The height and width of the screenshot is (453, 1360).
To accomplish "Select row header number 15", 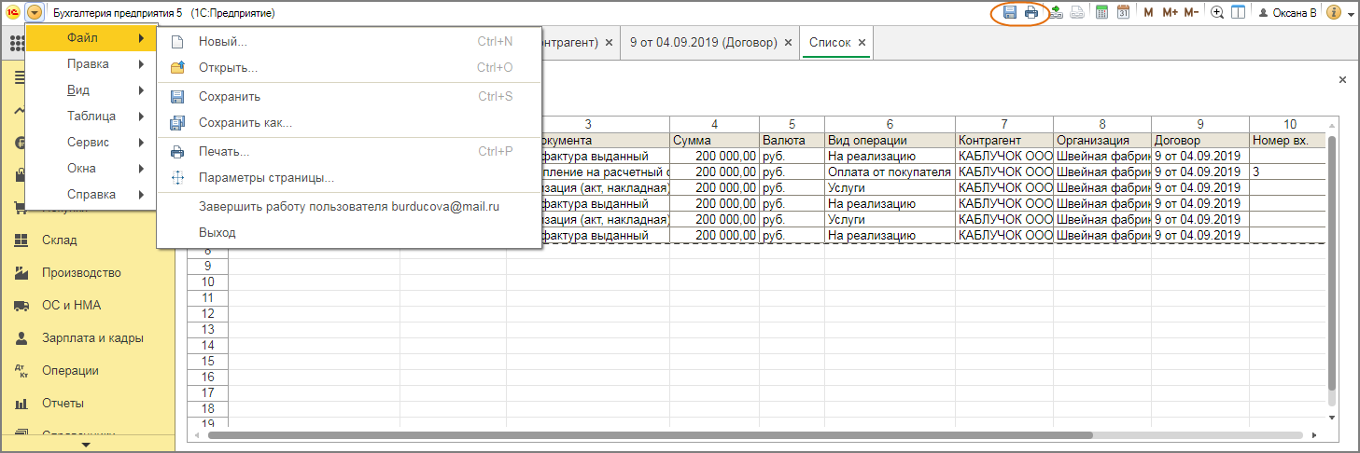I will tap(208, 362).
